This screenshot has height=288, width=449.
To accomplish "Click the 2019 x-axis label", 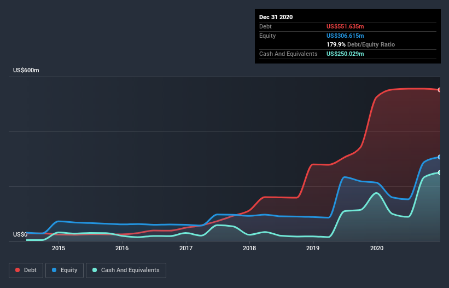I will pyautogui.click(x=313, y=248).
